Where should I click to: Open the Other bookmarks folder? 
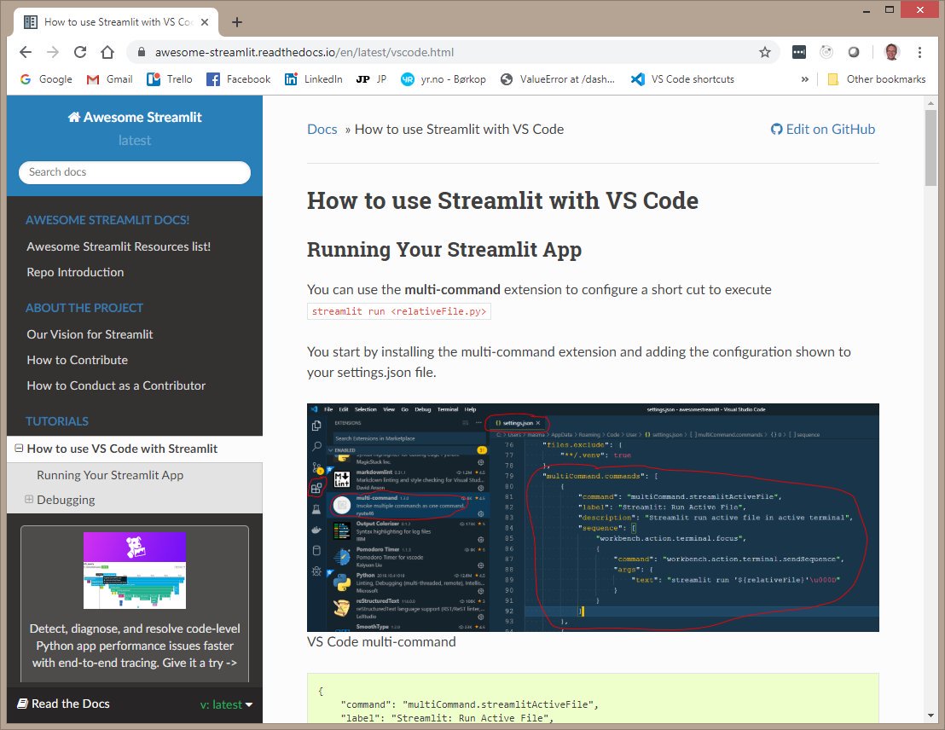coord(877,79)
